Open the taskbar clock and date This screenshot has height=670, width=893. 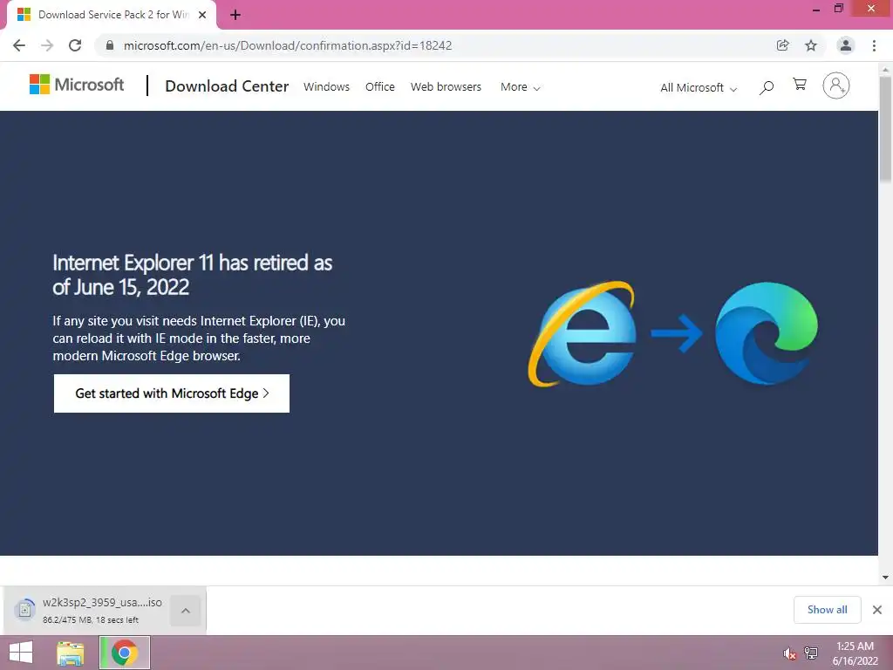(855, 653)
